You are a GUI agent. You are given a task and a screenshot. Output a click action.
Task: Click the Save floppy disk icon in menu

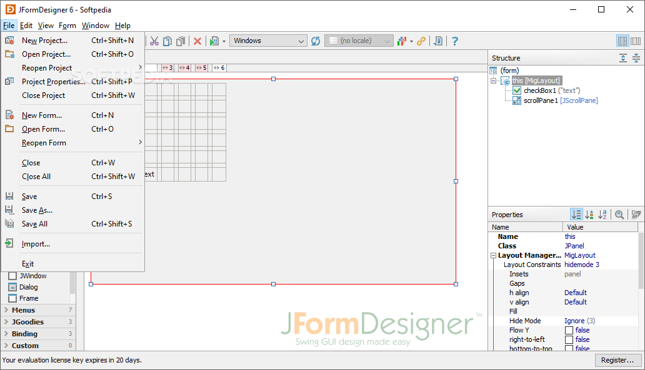tap(9, 196)
